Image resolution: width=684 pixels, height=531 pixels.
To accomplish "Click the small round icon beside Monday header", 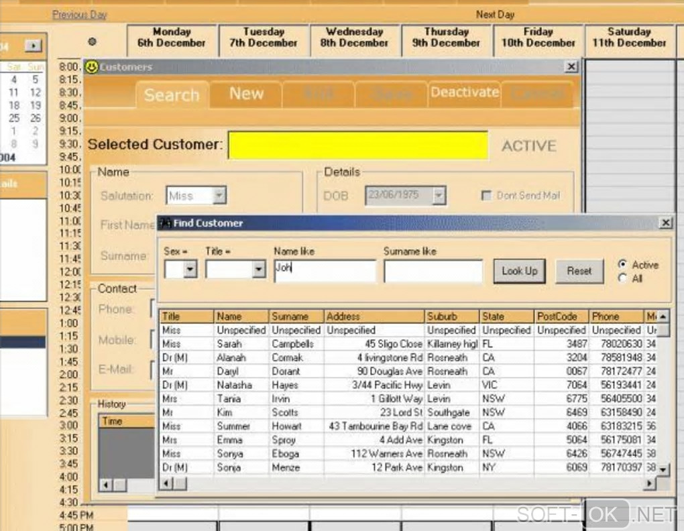I will pos(93,42).
